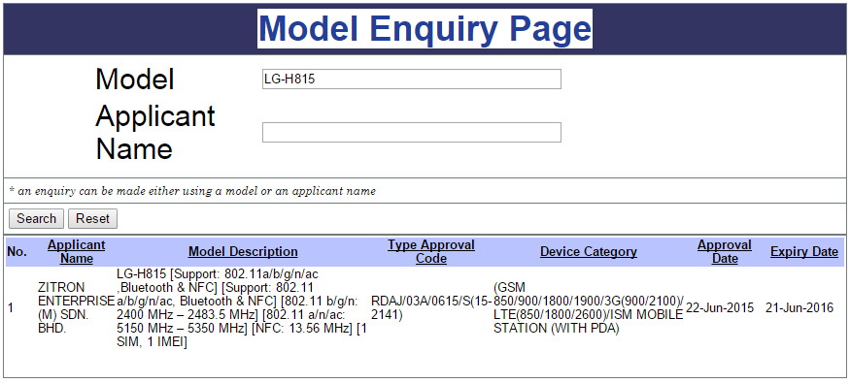This screenshot has height=383, width=850.
Task: Select the LG-H815 model description text
Action: (242, 307)
